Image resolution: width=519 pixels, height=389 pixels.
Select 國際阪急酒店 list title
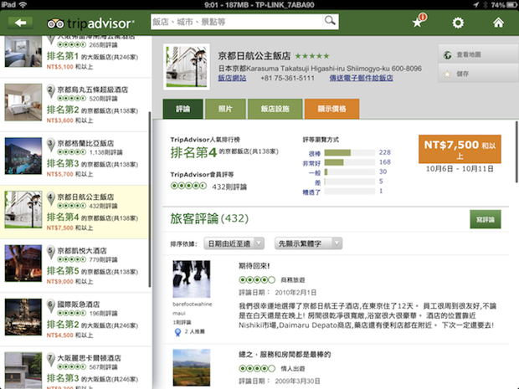(79, 304)
